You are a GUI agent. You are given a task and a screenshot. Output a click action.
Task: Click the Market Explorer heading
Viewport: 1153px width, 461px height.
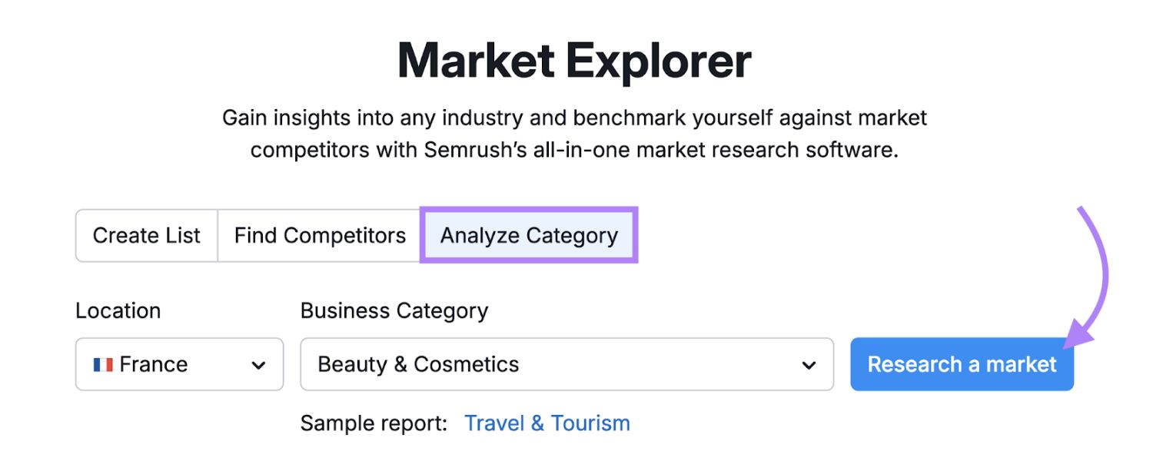pos(576,58)
